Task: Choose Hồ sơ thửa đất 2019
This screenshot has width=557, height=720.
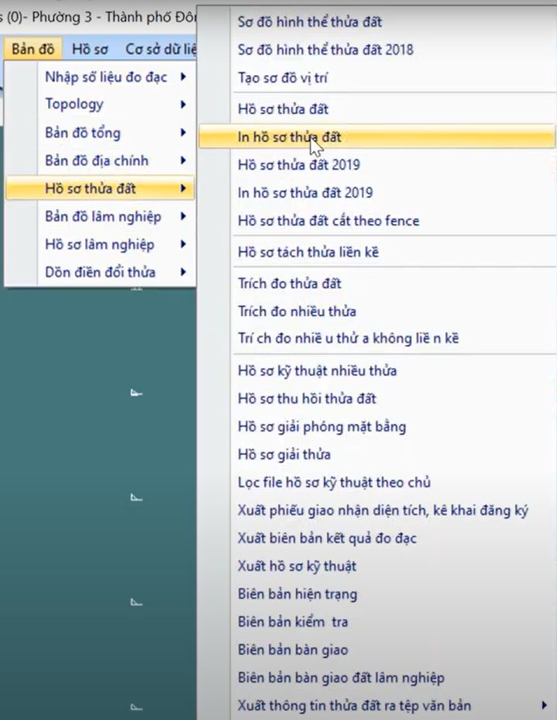Action: [x=376, y=165]
